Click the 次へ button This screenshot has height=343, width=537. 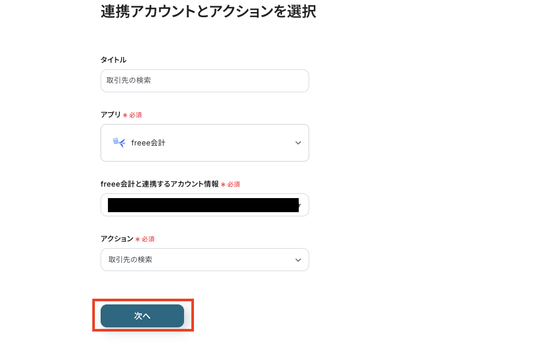(142, 316)
